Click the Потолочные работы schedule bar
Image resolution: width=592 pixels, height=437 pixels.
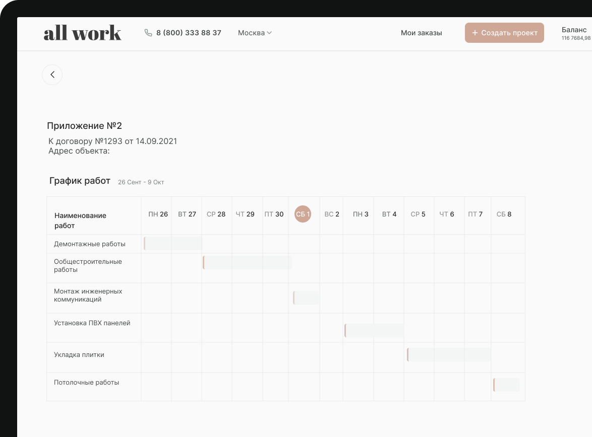[x=506, y=385]
